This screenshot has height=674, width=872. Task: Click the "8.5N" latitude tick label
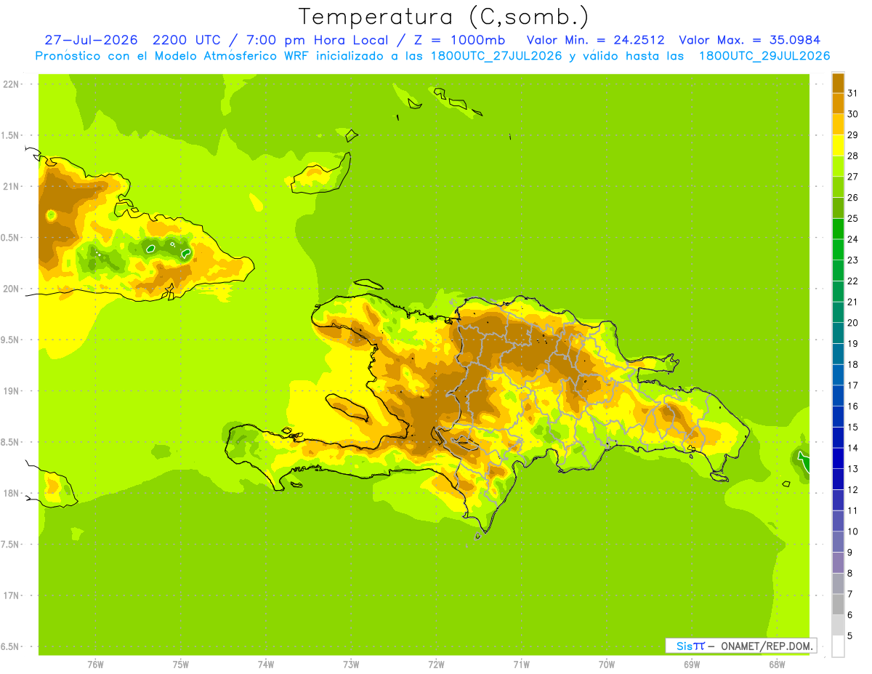click(x=11, y=442)
